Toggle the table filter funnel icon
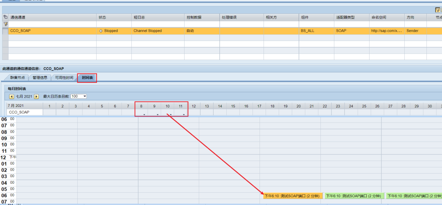 click(437, 10)
